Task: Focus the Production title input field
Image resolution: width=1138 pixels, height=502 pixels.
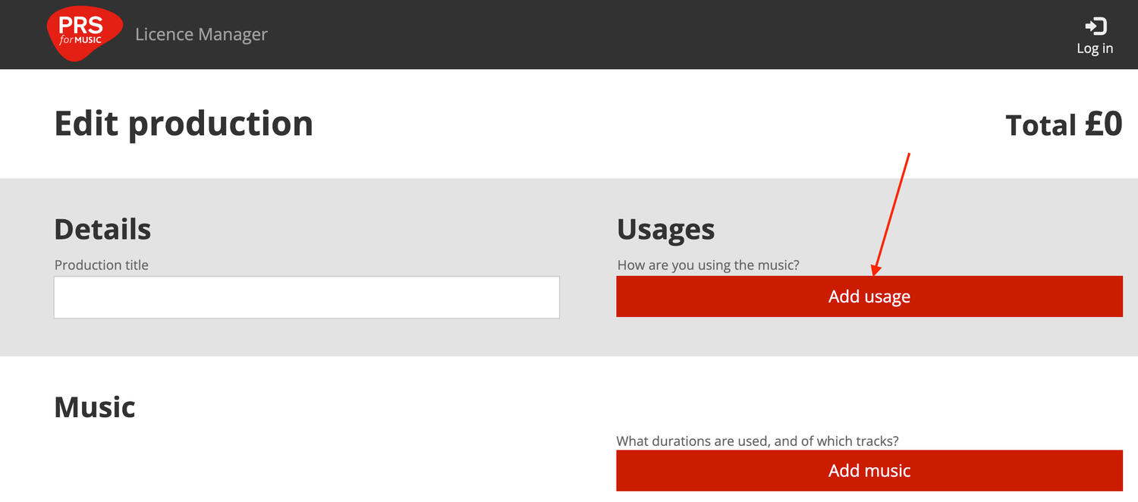Action: [x=307, y=297]
